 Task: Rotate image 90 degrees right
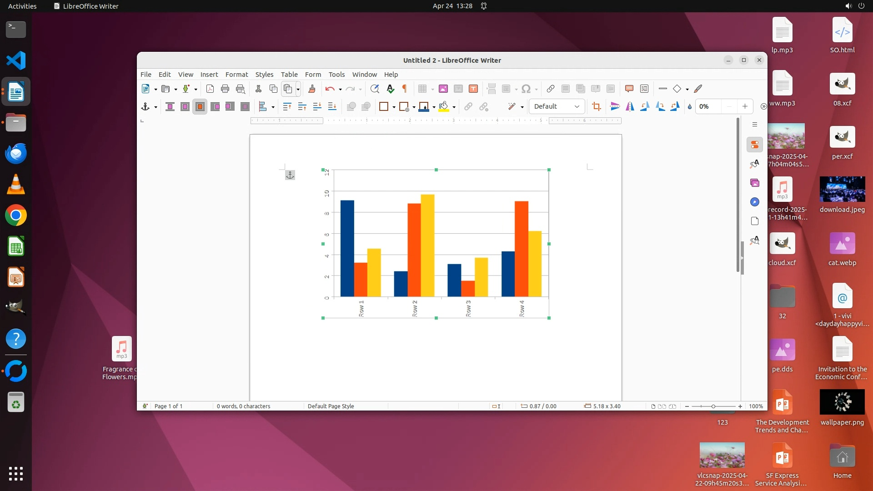(x=660, y=106)
